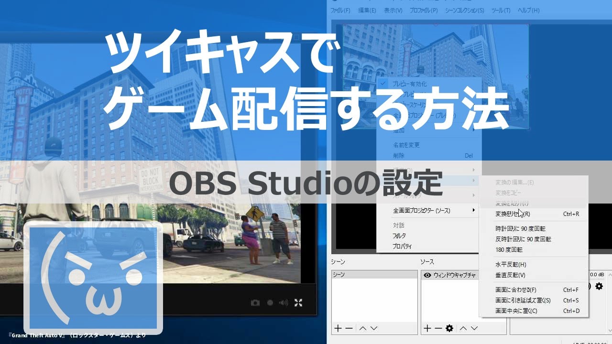Open the ヘルプ(H) menu
The height and width of the screenshot is (344, 612).
coord(529,10)
